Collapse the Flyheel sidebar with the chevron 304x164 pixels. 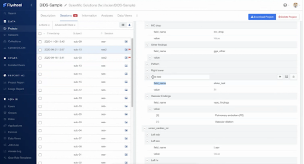31,5
